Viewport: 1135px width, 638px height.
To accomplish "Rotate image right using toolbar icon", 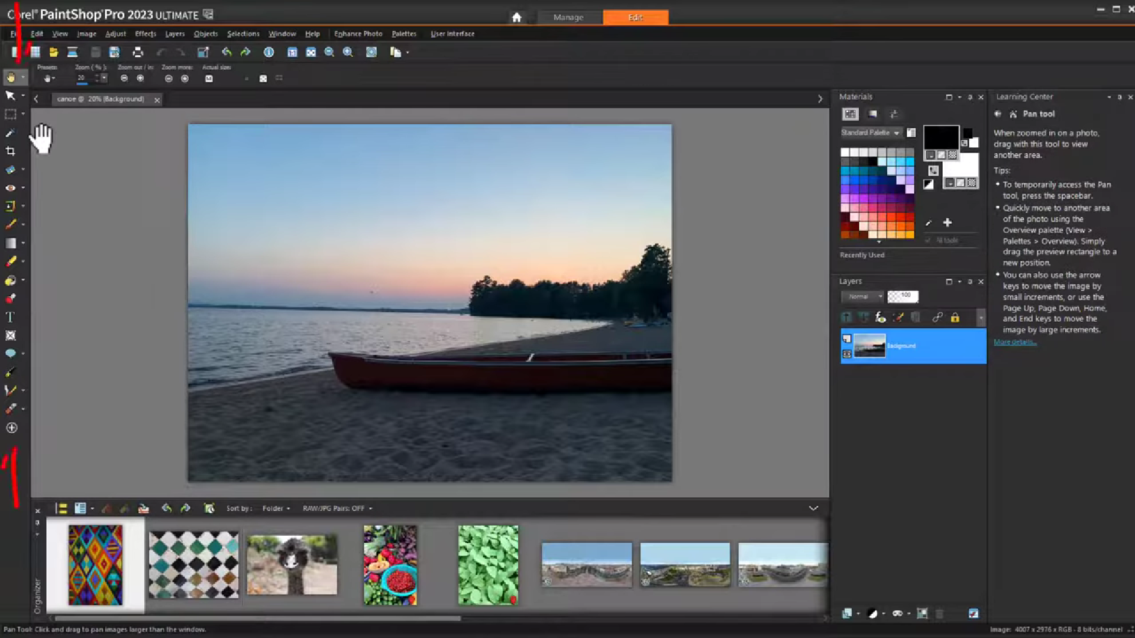I will click(x=245, y=52).
